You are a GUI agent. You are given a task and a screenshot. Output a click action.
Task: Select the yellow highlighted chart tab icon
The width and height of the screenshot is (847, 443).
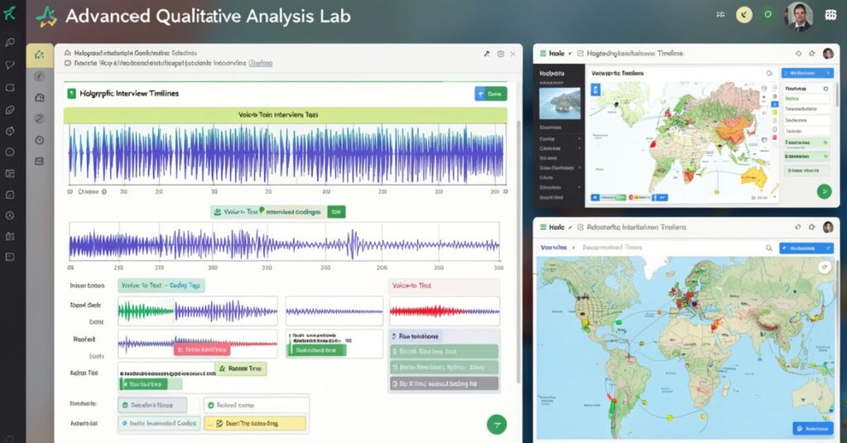tap(40, 55)
